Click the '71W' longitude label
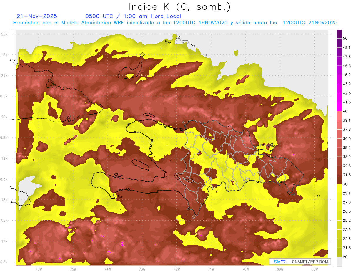Image resolution: width=353 pixels, height=273 pixels. coord(211,269)
